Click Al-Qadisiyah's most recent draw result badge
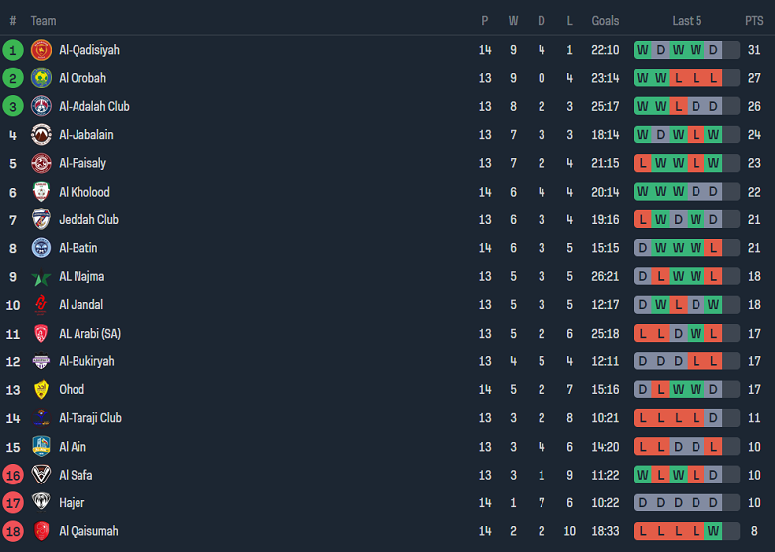Image resolution: width=775 pixels, height=552 pixels. click(x=713, y=50)
